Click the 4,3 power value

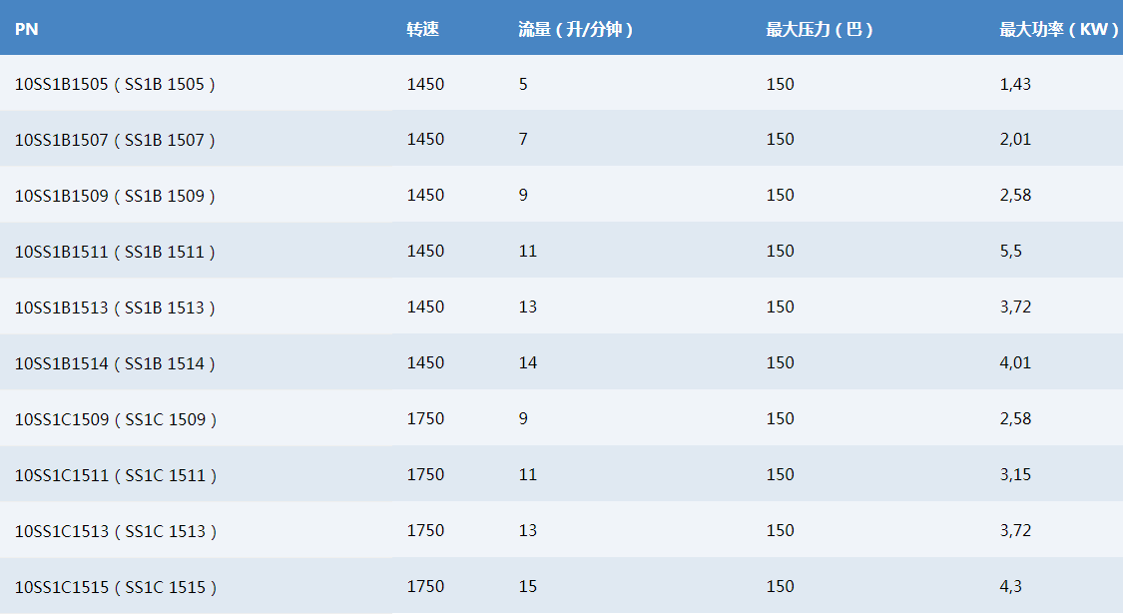point(1010,587)
